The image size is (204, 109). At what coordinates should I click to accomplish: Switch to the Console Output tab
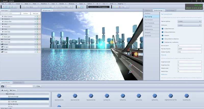pyautogui.click(x=18, y=83)
